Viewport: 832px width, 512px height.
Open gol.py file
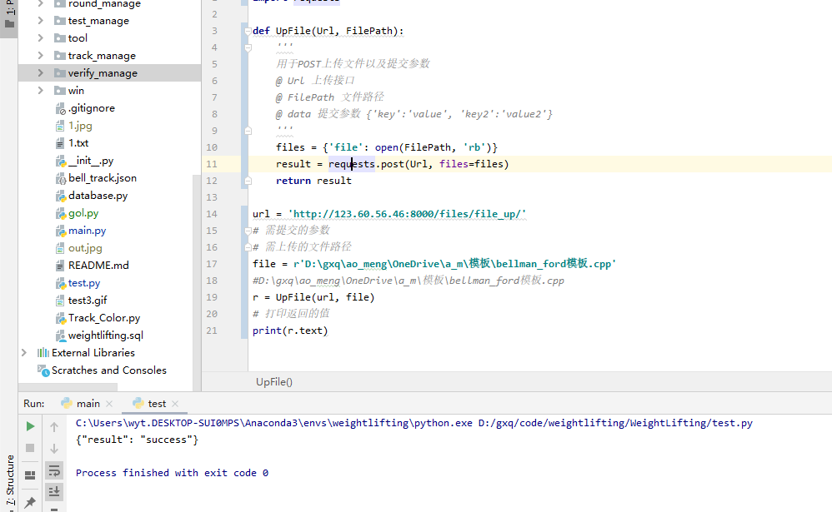(83, 213)
